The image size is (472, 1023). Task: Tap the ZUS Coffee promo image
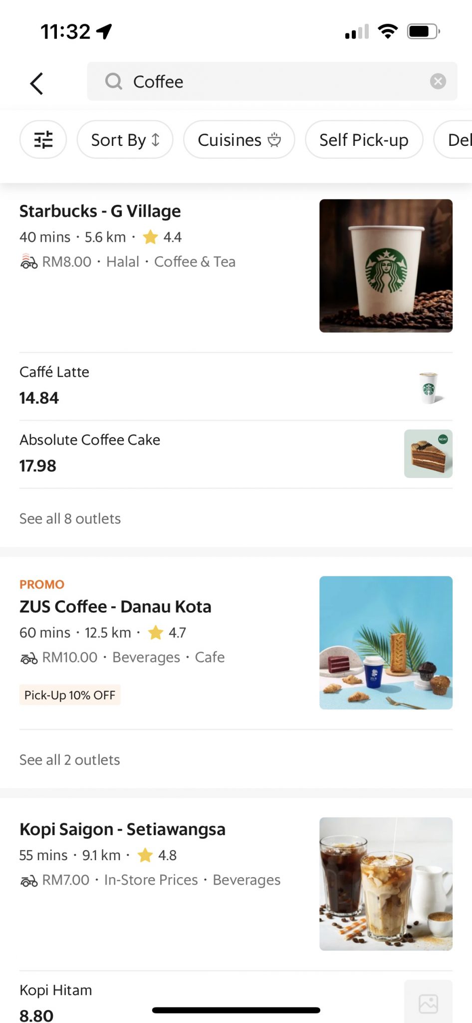[x=386, y=643]
